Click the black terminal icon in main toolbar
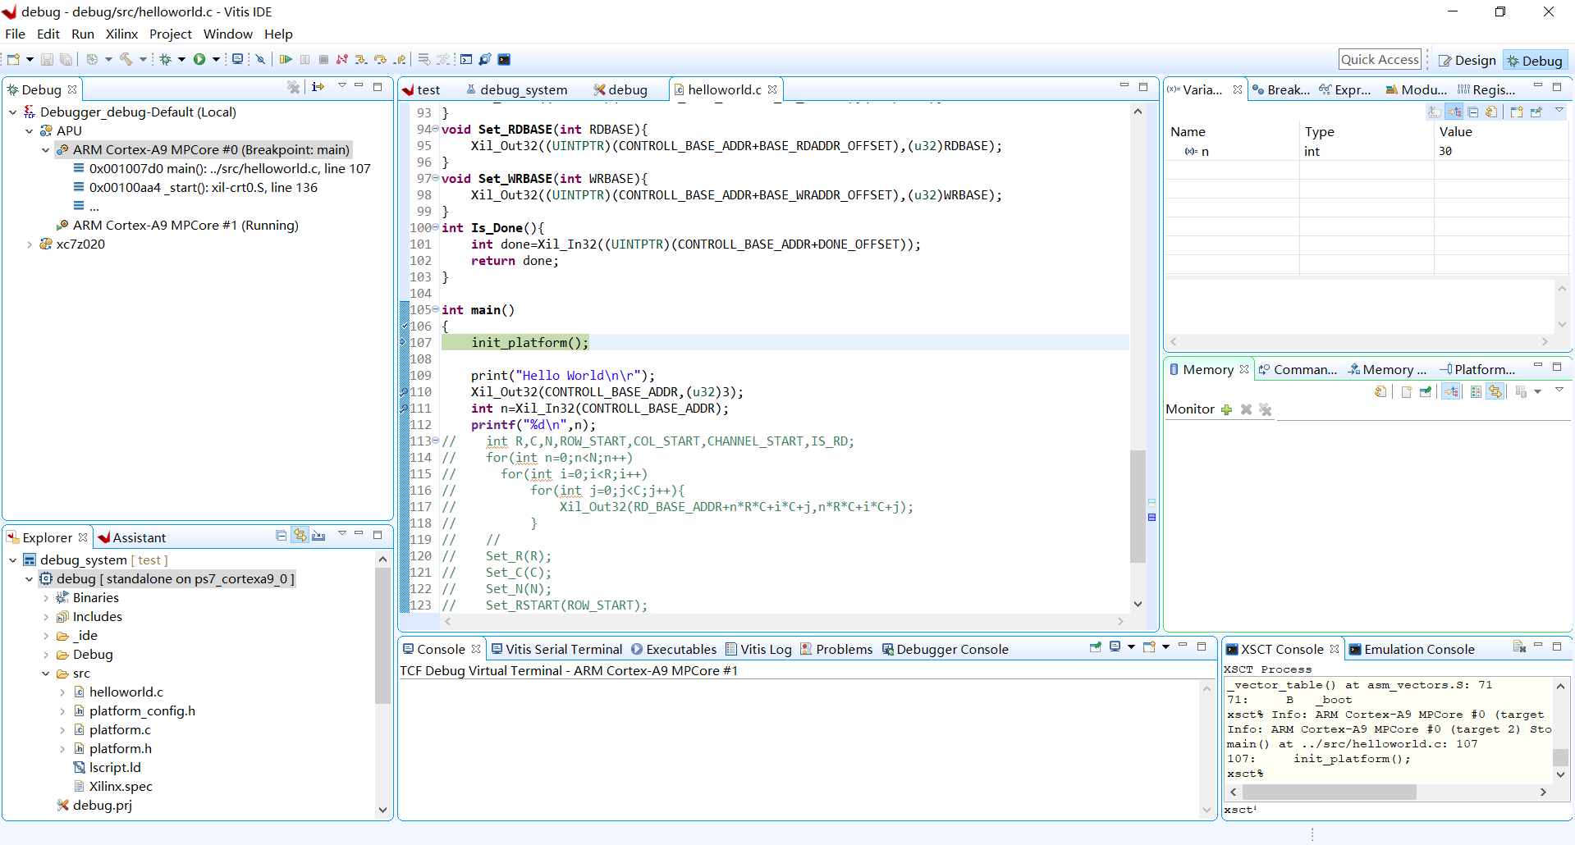 [x=504, y=59]
